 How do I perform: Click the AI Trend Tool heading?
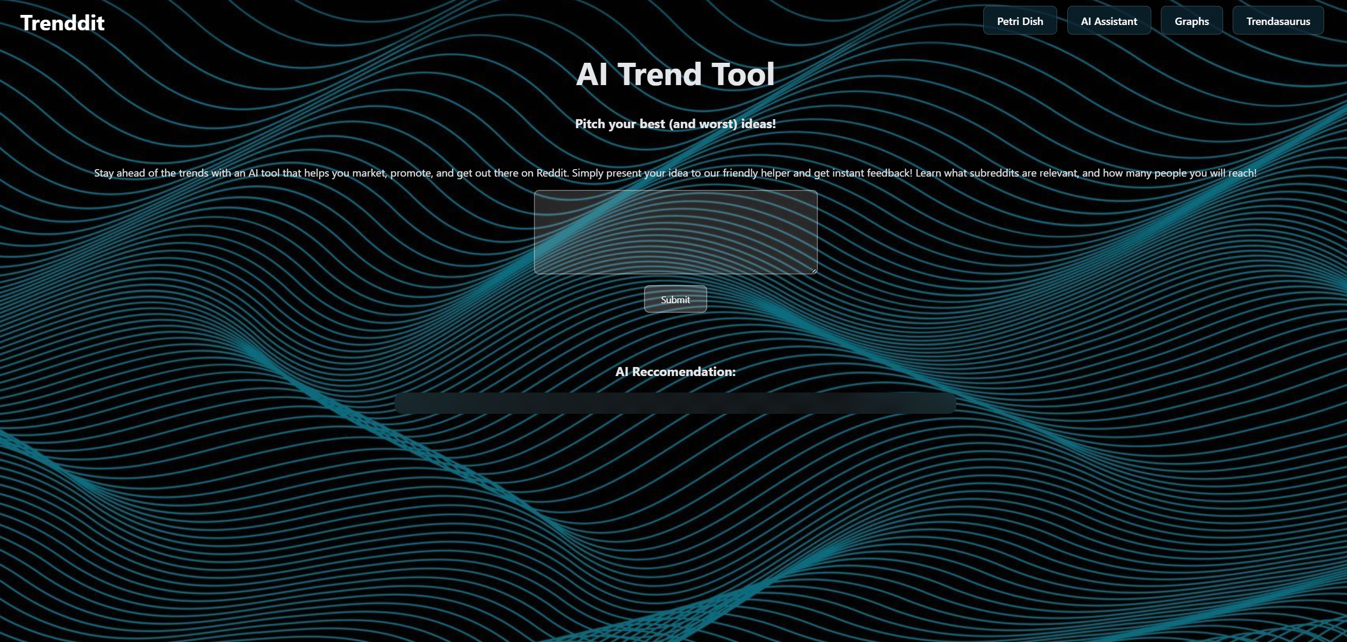pos(675,74)
